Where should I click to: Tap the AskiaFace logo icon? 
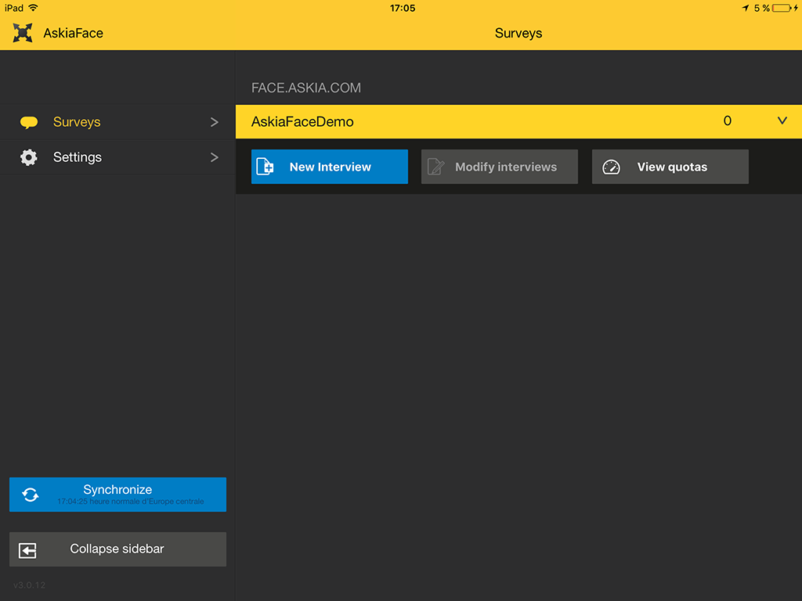(x=23, y=33)
